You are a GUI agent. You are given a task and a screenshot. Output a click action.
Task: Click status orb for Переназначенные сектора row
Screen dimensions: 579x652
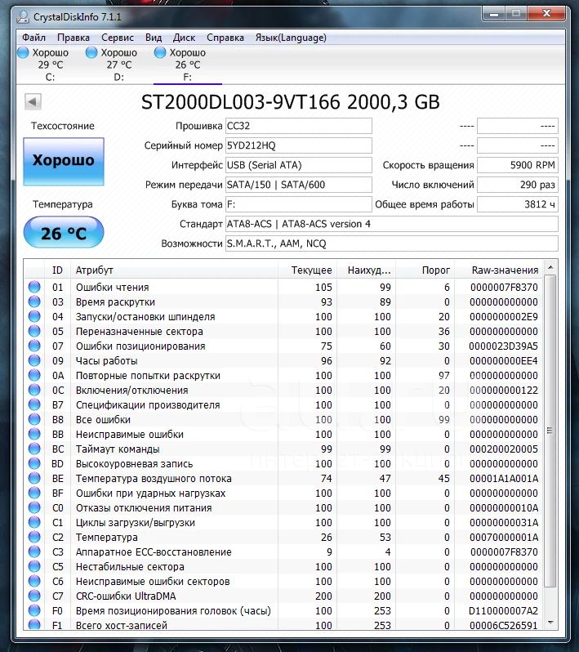tap(34, 331)
